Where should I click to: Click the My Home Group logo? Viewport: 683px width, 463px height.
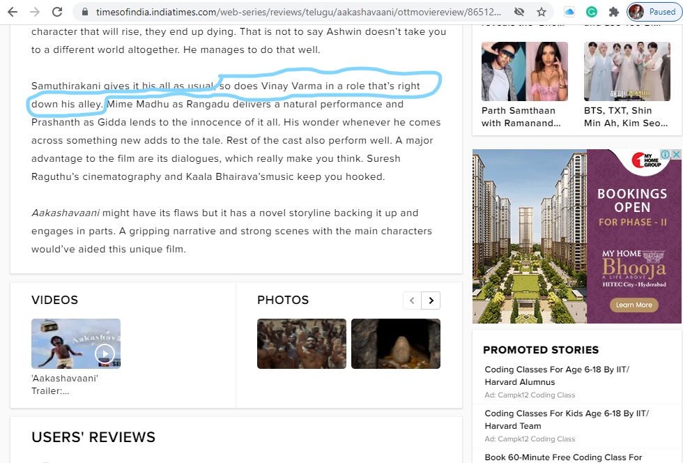(647, 160)
